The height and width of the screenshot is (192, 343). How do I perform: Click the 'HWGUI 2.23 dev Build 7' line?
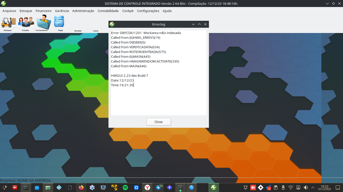[130, 75]
